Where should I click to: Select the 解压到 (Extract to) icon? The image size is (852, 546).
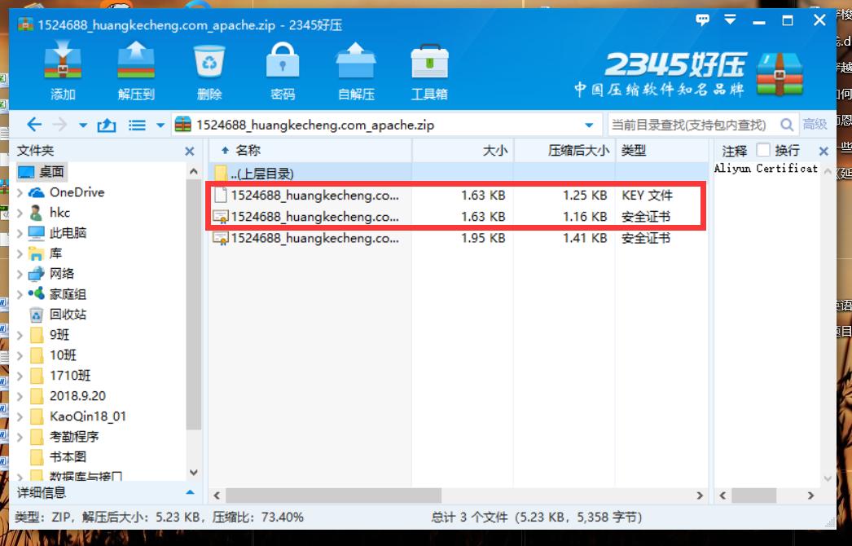point(135,65)
